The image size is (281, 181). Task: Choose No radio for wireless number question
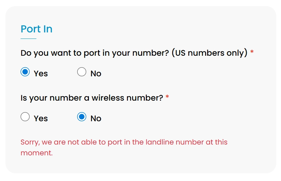coord(82,117)
